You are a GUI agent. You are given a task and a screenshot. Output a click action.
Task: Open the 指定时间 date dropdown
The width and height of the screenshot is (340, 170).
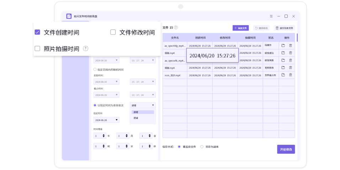coord(106,120)
